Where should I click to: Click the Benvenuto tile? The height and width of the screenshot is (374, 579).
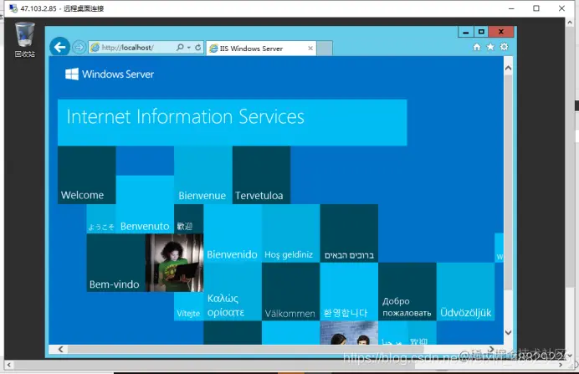[145, 204]
